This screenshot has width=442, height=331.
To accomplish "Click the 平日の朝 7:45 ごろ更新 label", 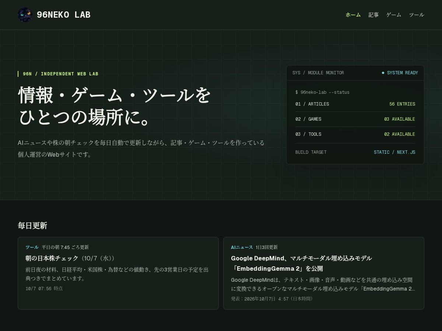I will tap(65, 247).
